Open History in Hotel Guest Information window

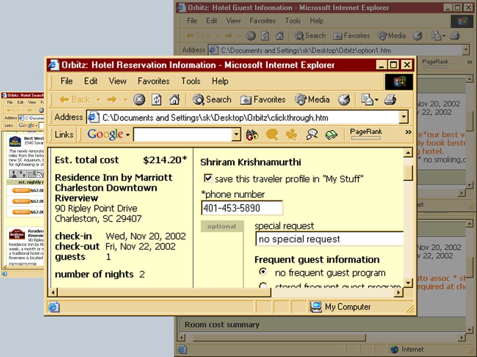pos(417,36)
